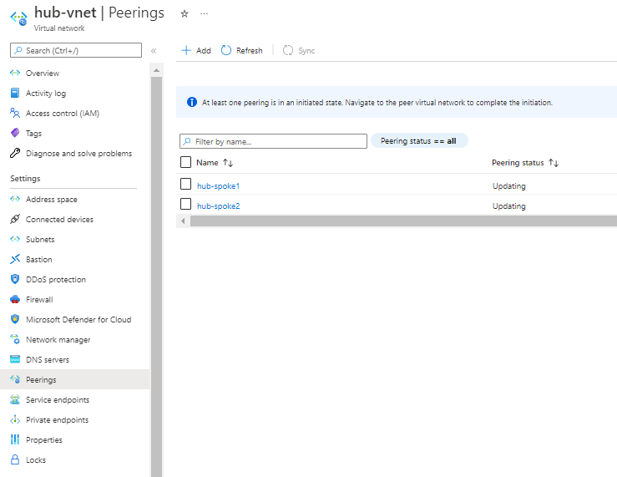Click the DDoS protection shield icon
Viewport: 617px width, 477px height.
point(15,280)
